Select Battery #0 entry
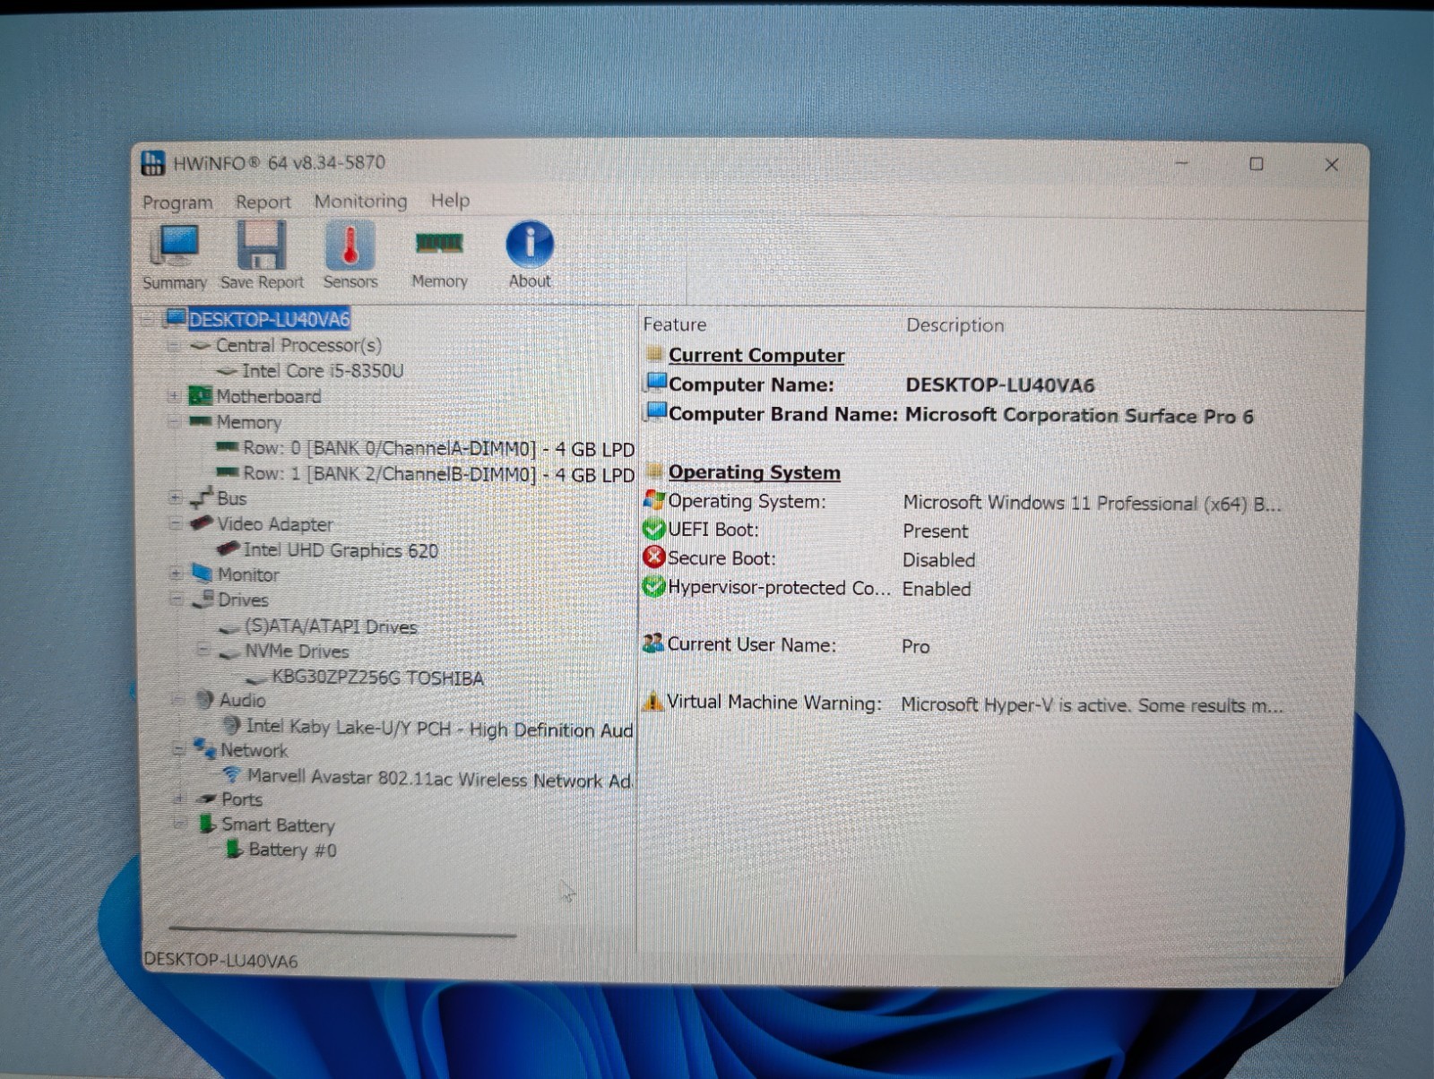The height and width of the screenshot is (1079, 1434). click(x=292, y=850)
